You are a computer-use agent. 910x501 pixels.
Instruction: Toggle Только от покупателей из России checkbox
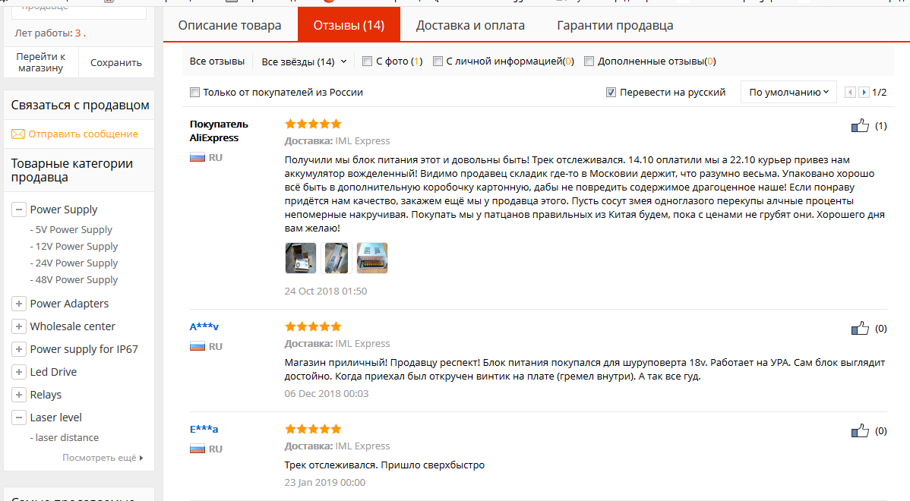pyautogui.click(x=195, y=92)
